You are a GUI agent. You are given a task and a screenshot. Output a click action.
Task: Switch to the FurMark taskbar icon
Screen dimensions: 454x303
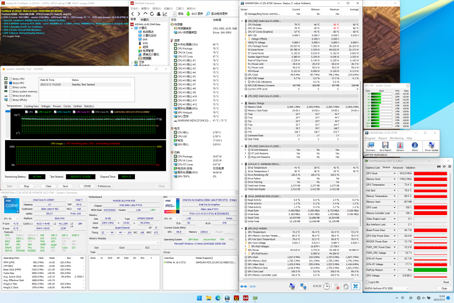[x=236, y=298]
